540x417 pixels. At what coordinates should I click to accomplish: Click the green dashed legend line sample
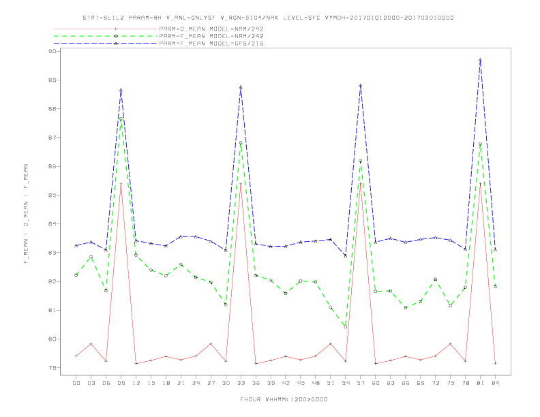(106, 36)
